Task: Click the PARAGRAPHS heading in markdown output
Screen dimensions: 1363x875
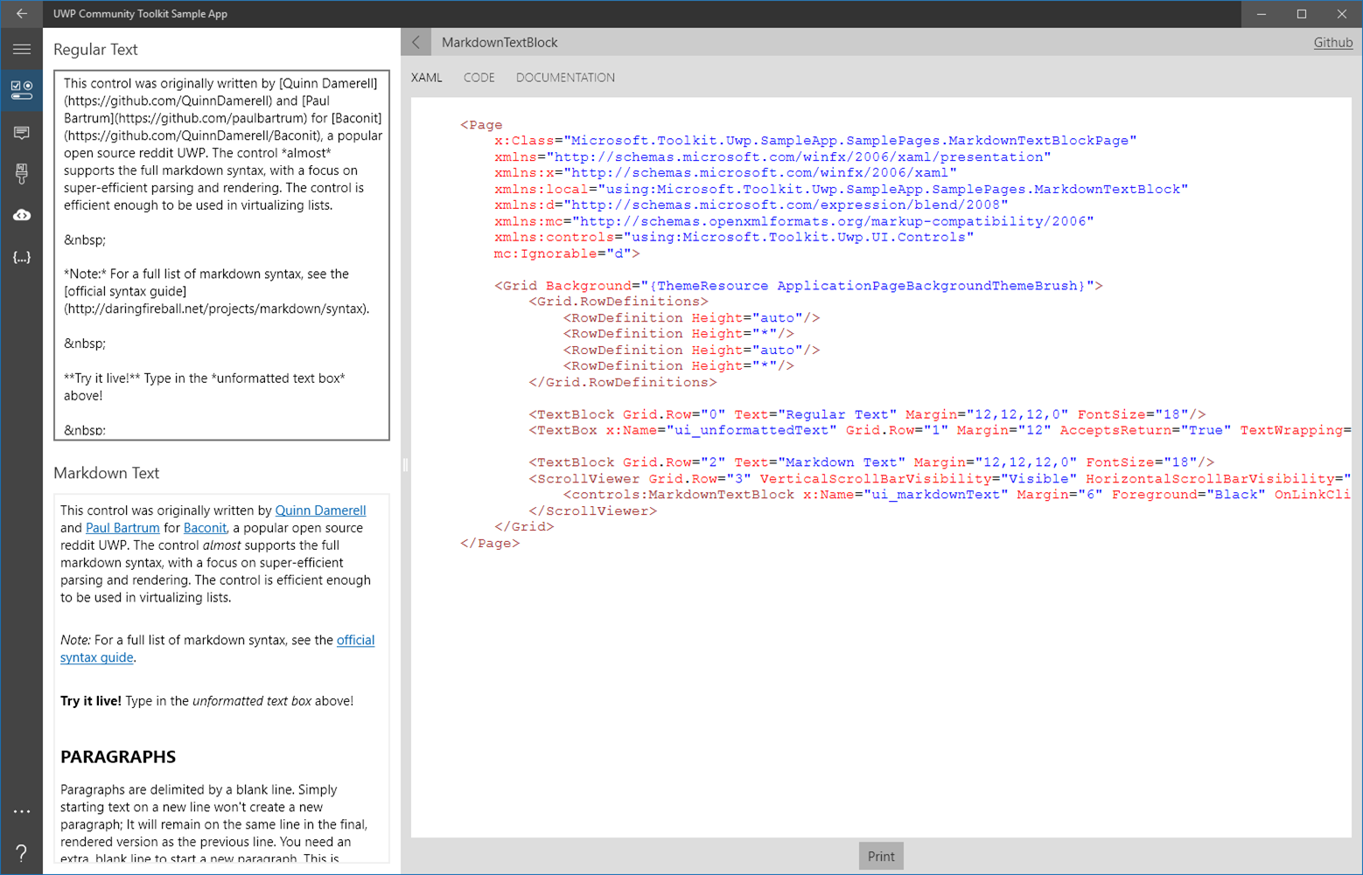Action: click(118, 757)
